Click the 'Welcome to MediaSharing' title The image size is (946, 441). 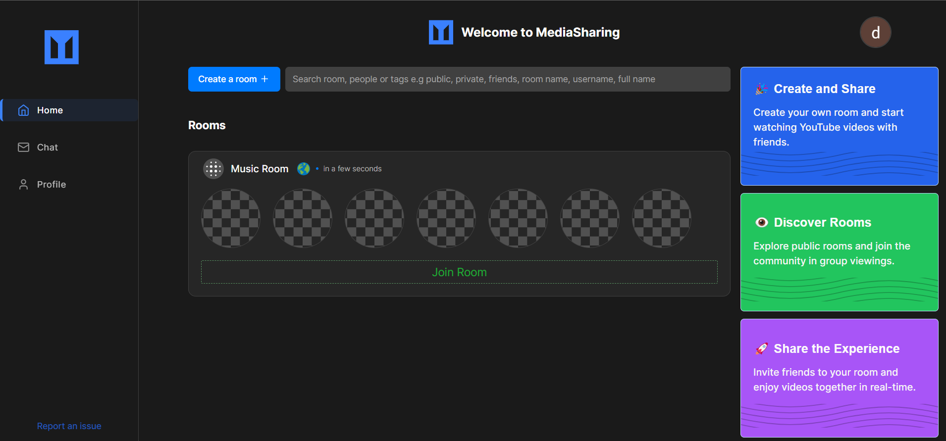click(540, 32)
